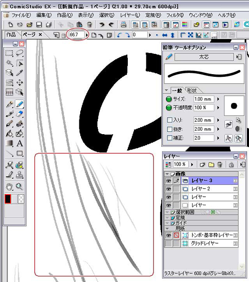The width and height of the screenshot is (249, 282).
Task: Select the Zoom magnifier tool
Action: tap(19, 187)
